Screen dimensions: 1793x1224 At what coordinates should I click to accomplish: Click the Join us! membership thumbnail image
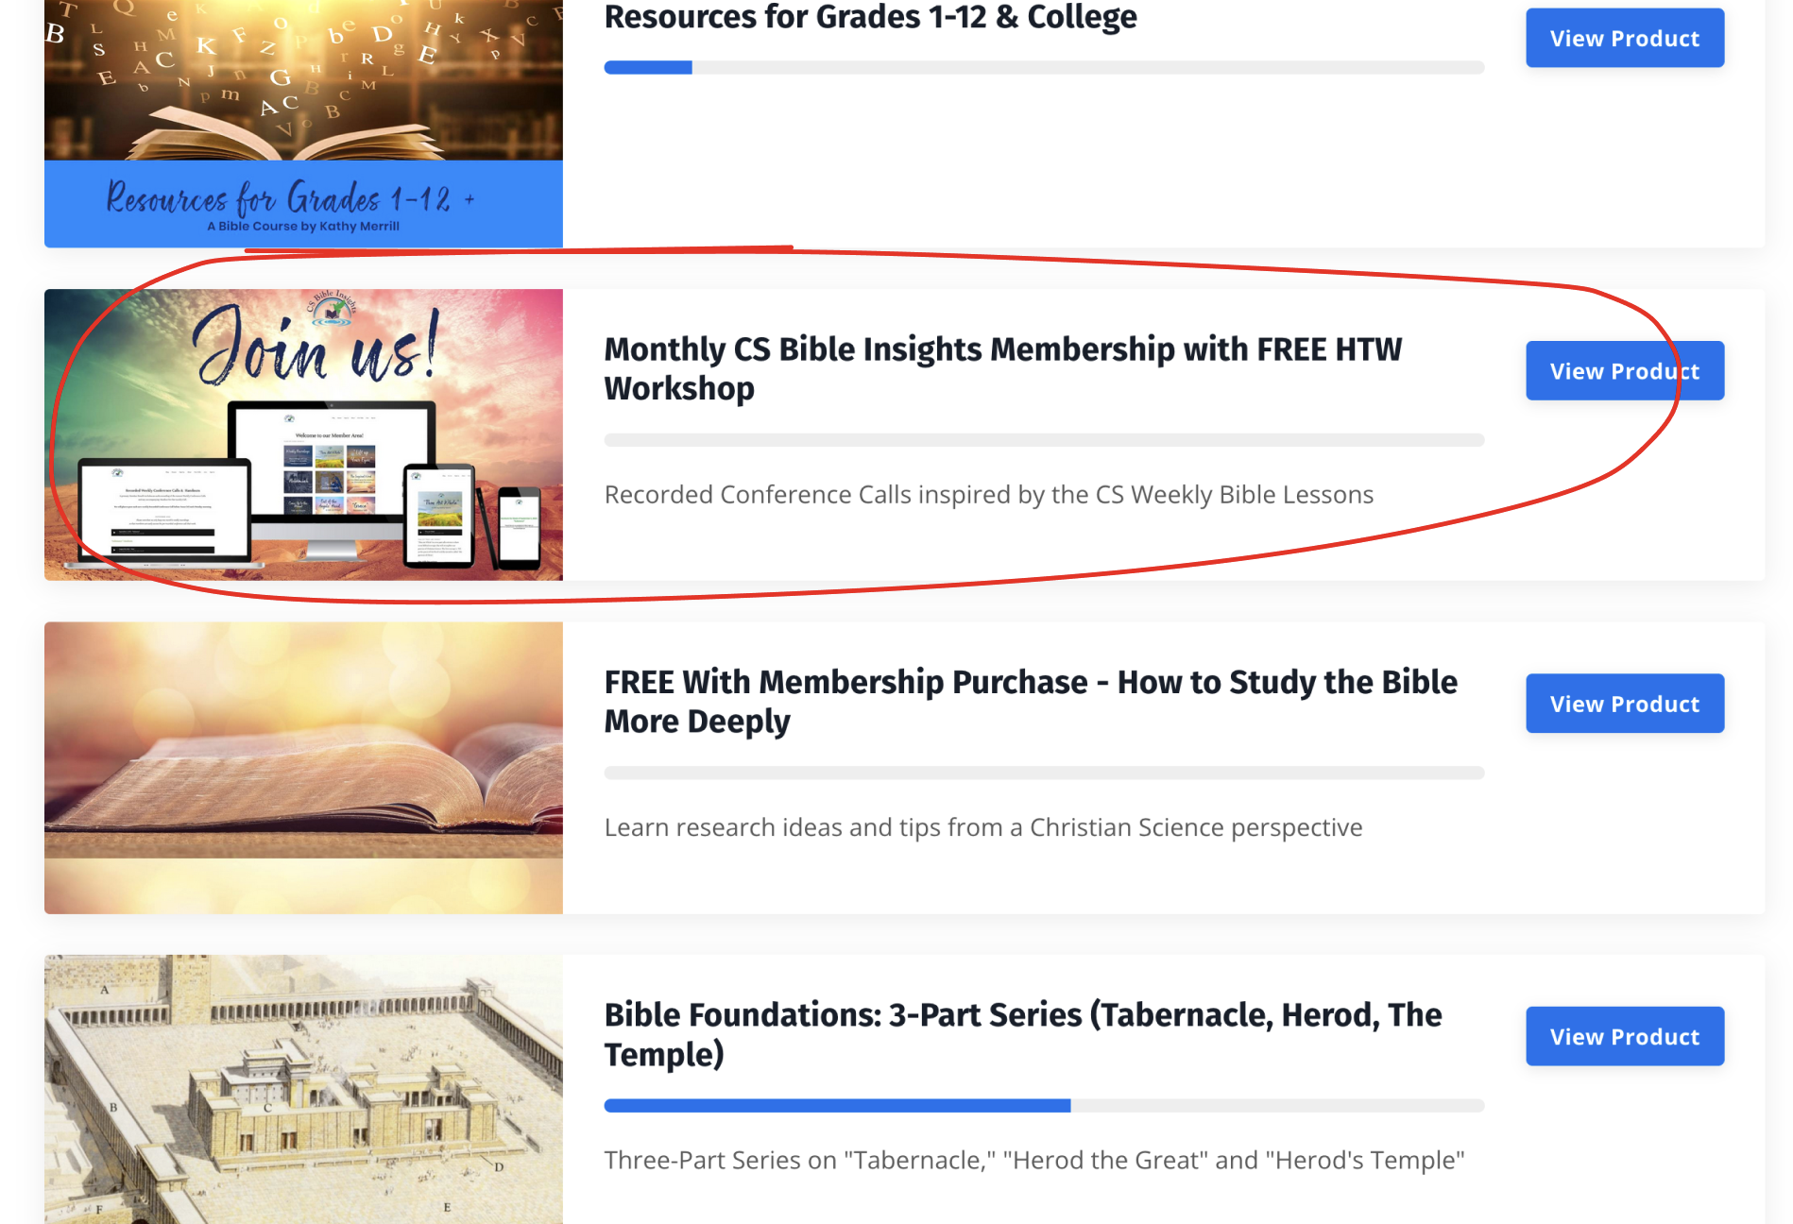[x=303, y=434]
